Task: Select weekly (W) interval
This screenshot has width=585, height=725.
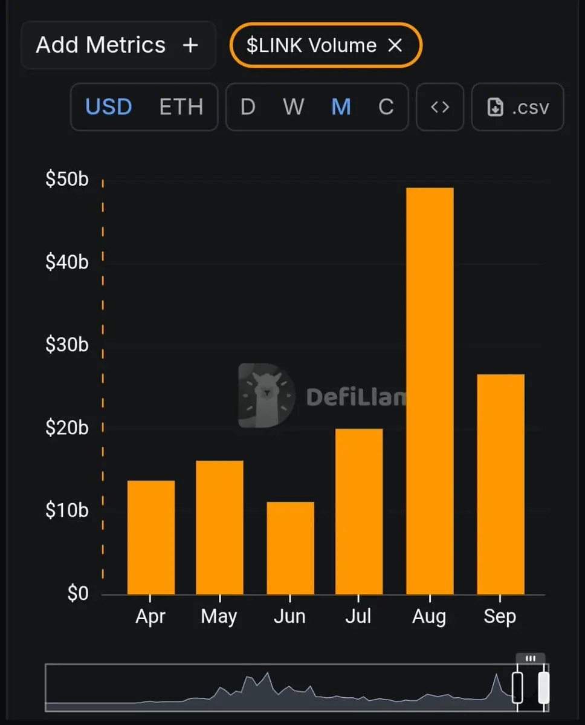Action: (x=294, y=107)
